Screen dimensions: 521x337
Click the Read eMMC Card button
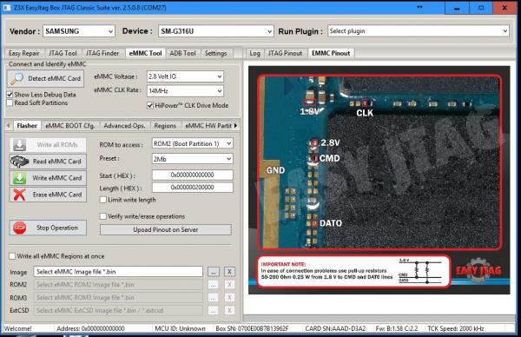(x=48, y=162)
